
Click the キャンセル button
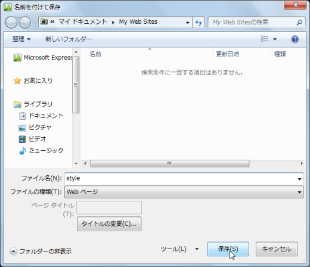pyautogui.click(x=277, y=249)
